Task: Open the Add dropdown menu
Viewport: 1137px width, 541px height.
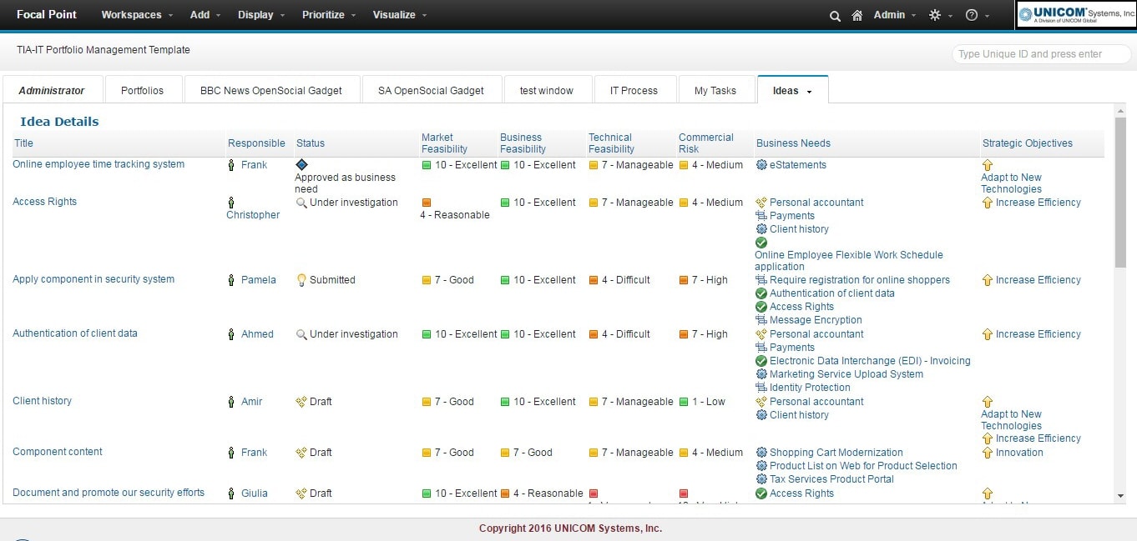Action: [205, 15]
